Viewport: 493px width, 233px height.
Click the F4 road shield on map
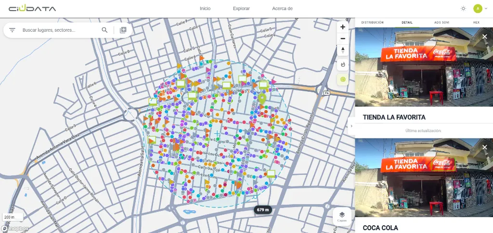click(x=327, y=93)
